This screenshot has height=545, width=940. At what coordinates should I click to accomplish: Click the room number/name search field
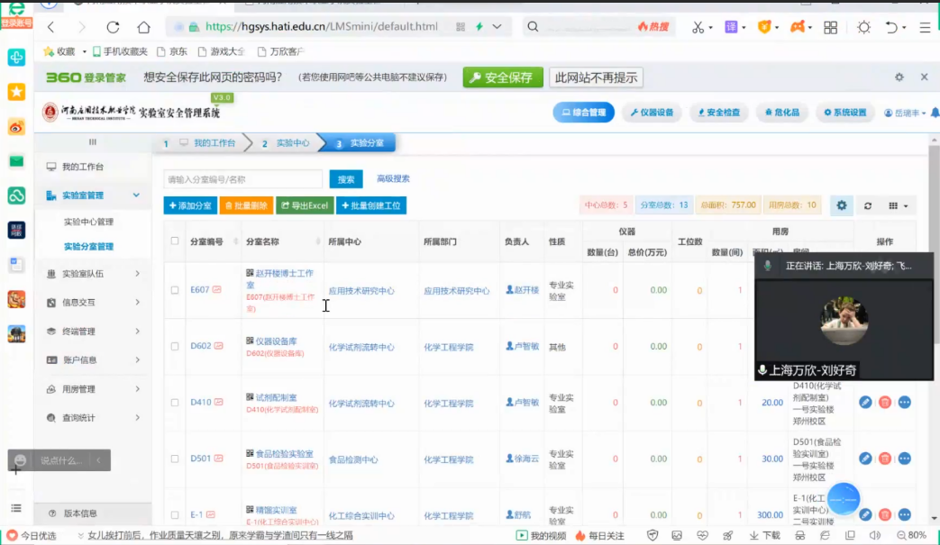tap(243, 179)
